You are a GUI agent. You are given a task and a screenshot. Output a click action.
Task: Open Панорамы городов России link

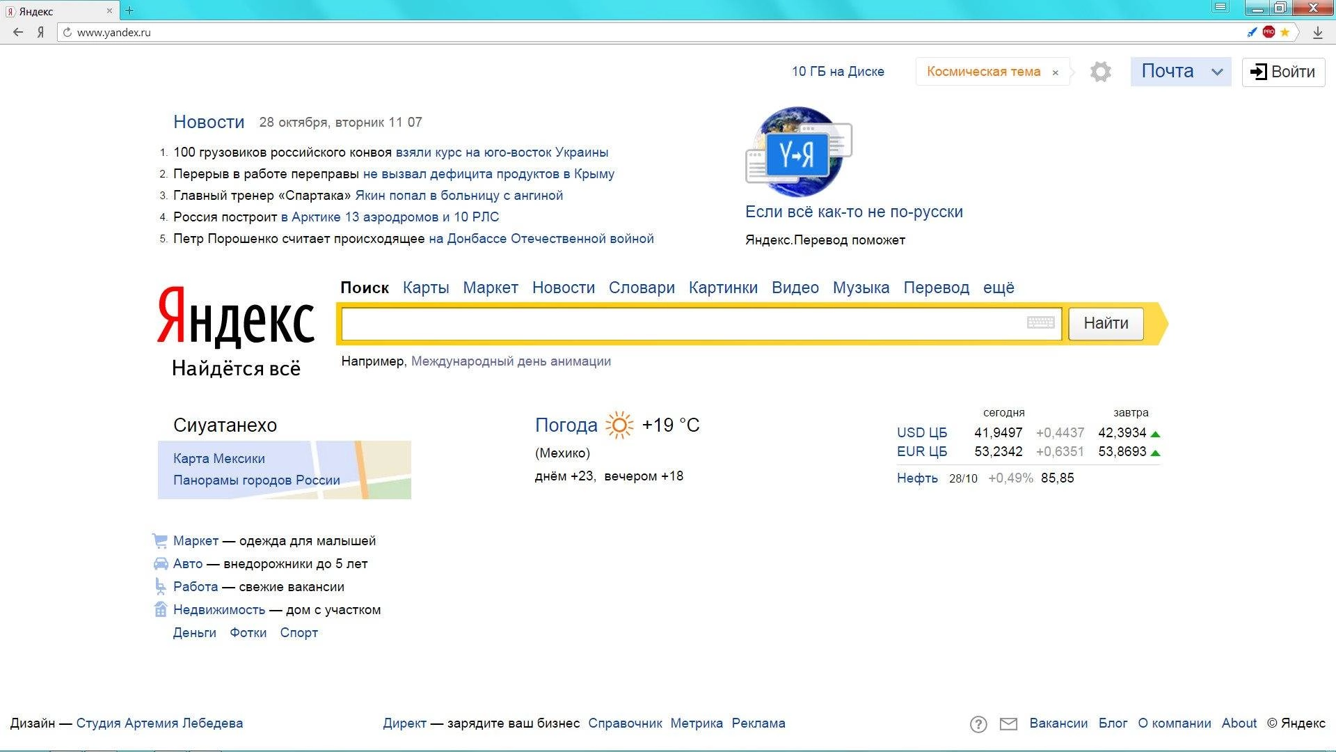coord(256,480)
